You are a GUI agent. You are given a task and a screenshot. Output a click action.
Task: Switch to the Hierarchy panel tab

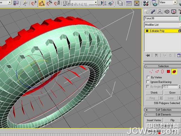tap(160, 12)
